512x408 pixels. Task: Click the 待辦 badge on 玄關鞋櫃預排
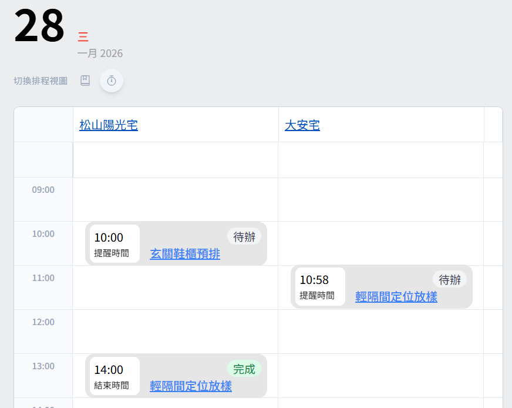coord(244,237)
